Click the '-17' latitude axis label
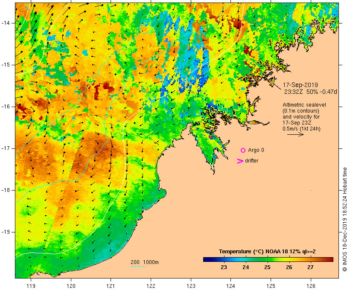 (6, 148)
